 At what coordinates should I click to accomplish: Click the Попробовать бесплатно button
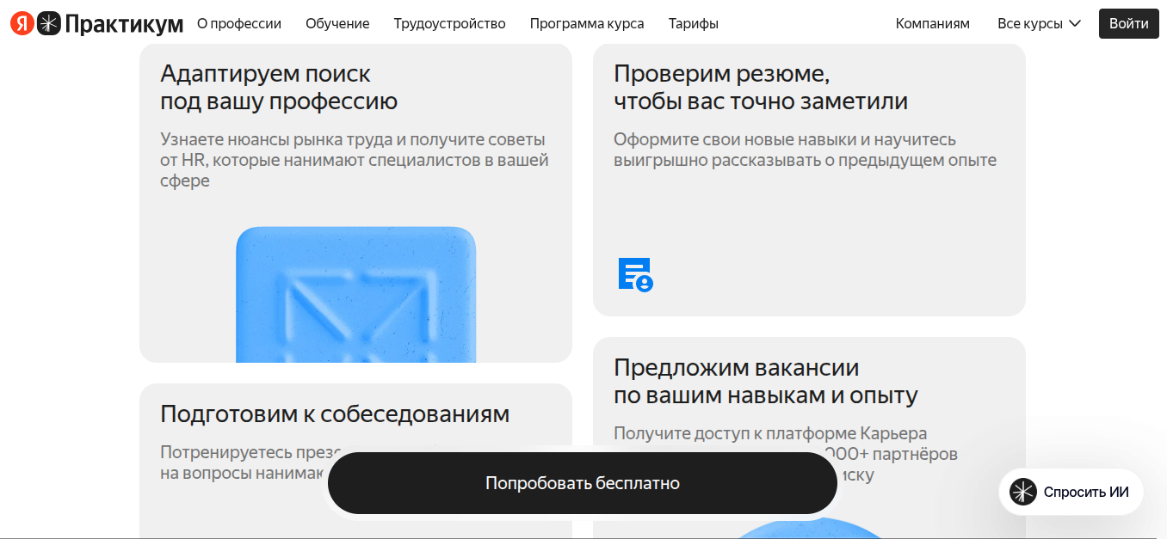[x=583, y=483]
